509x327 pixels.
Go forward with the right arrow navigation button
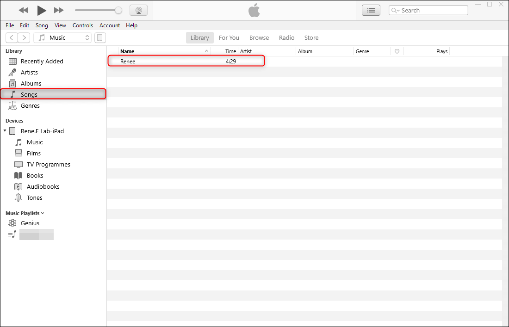coord(24,37)
